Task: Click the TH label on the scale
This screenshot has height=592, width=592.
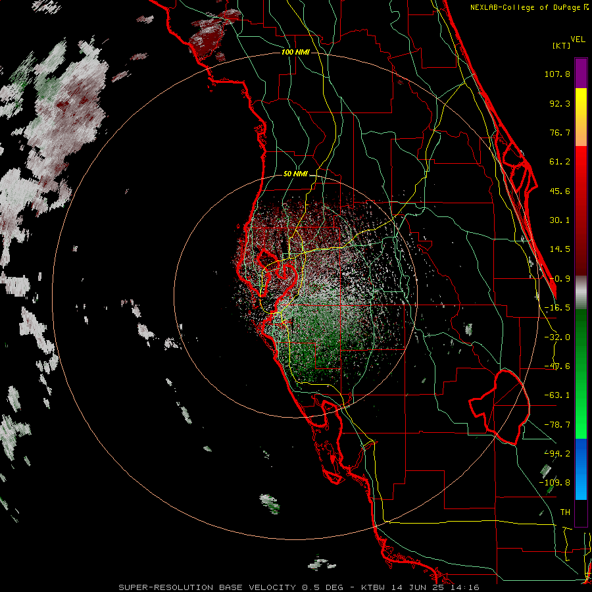Action: 565,512
